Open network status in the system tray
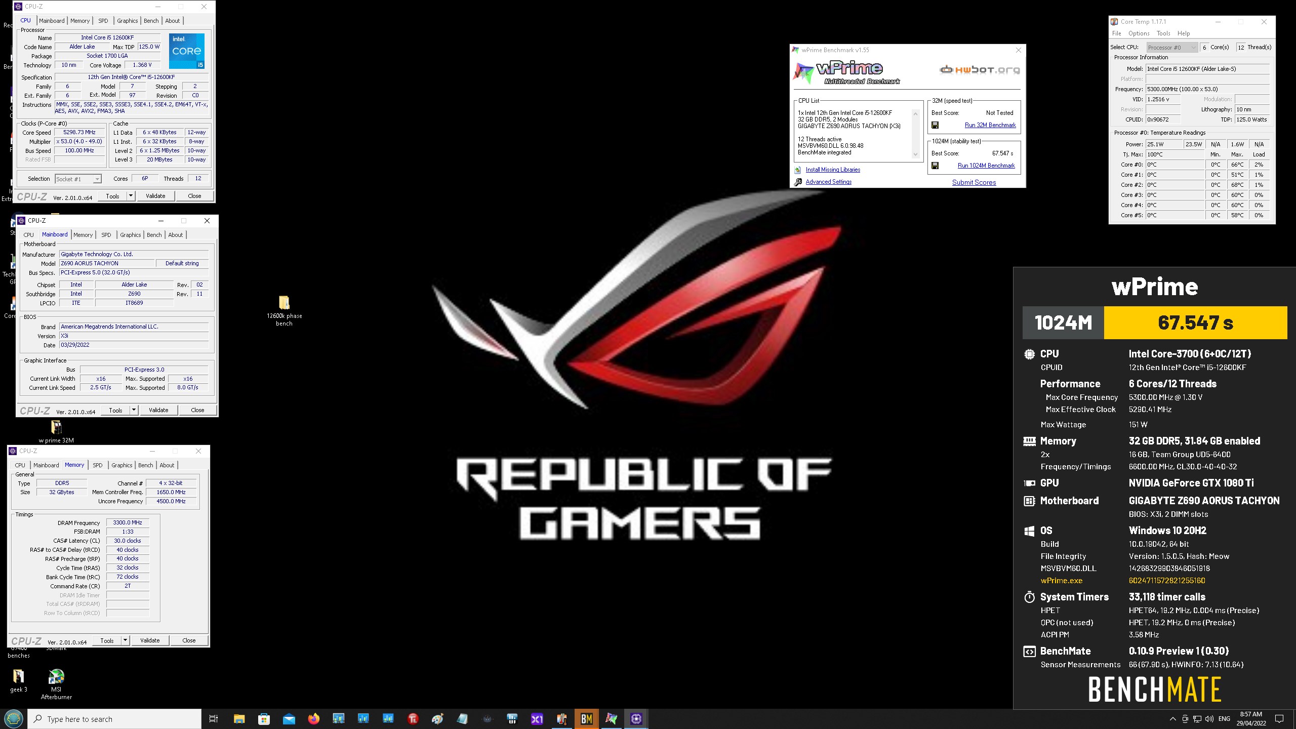 [1197, 719]
